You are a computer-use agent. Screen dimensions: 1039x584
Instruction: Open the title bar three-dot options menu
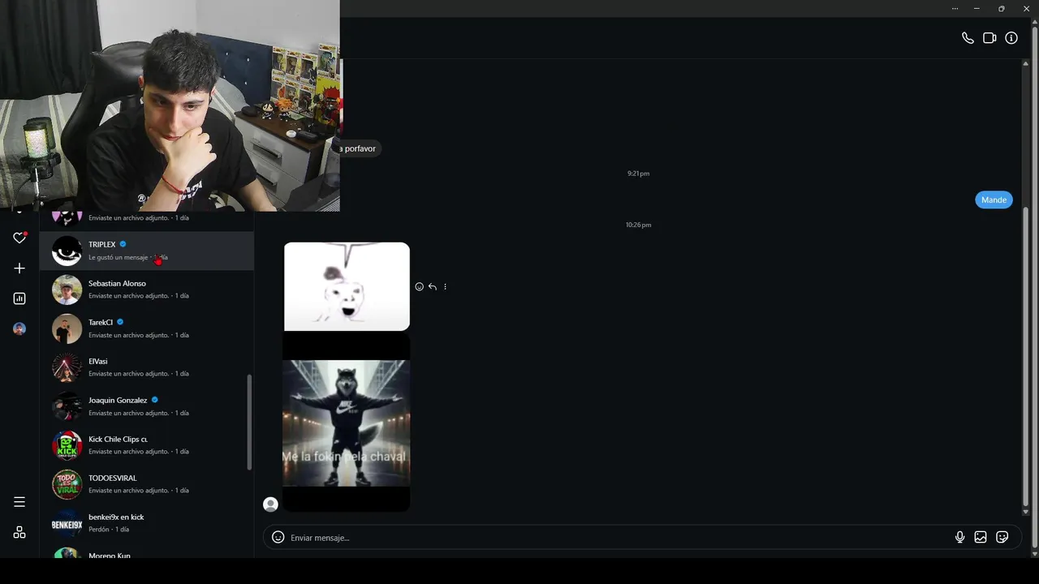[x=955, y=8]
